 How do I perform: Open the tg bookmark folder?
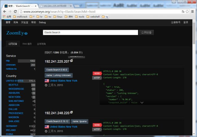tap(105, 17)
